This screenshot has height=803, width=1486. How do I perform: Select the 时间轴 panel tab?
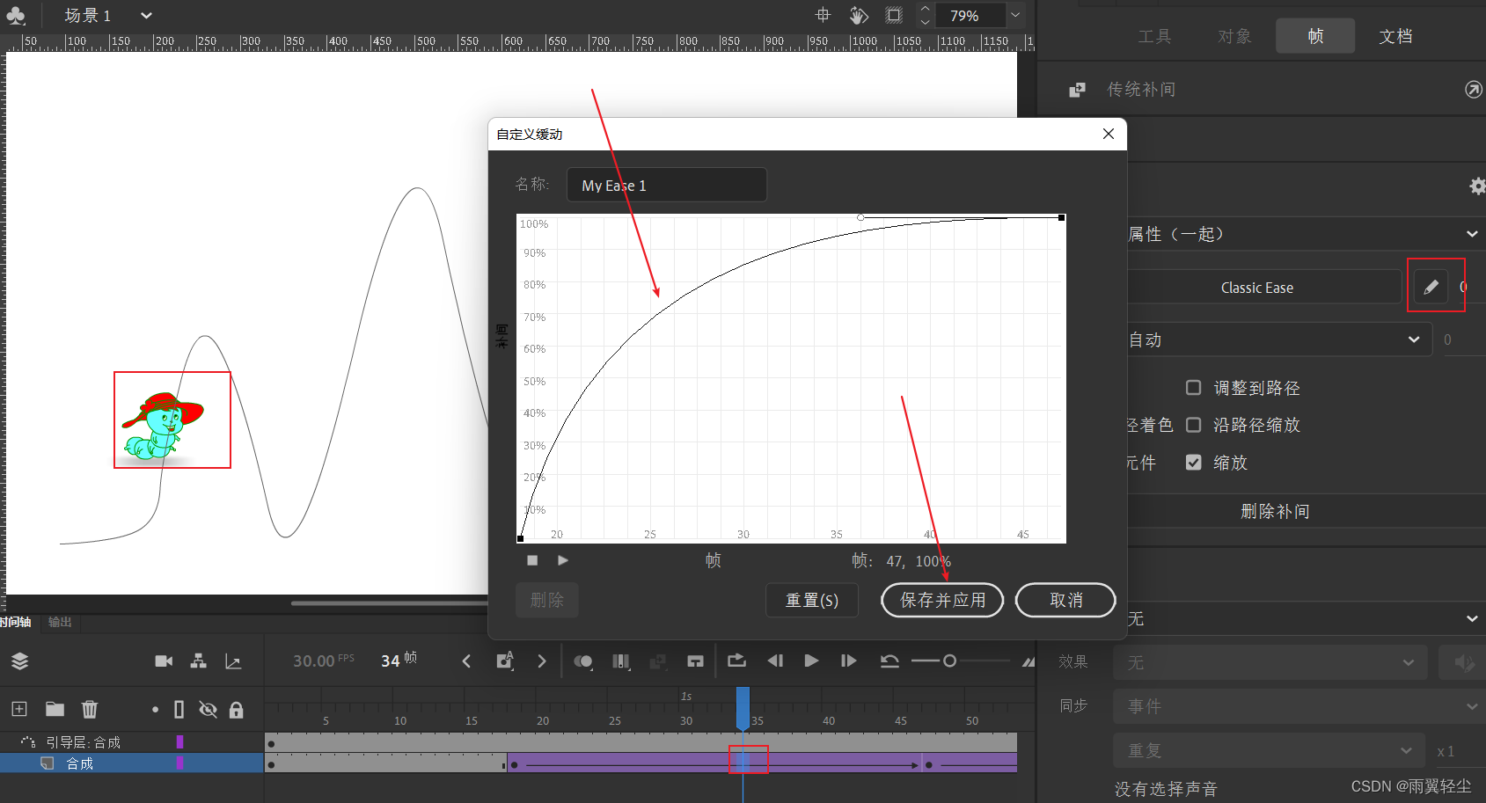[15, 622]
